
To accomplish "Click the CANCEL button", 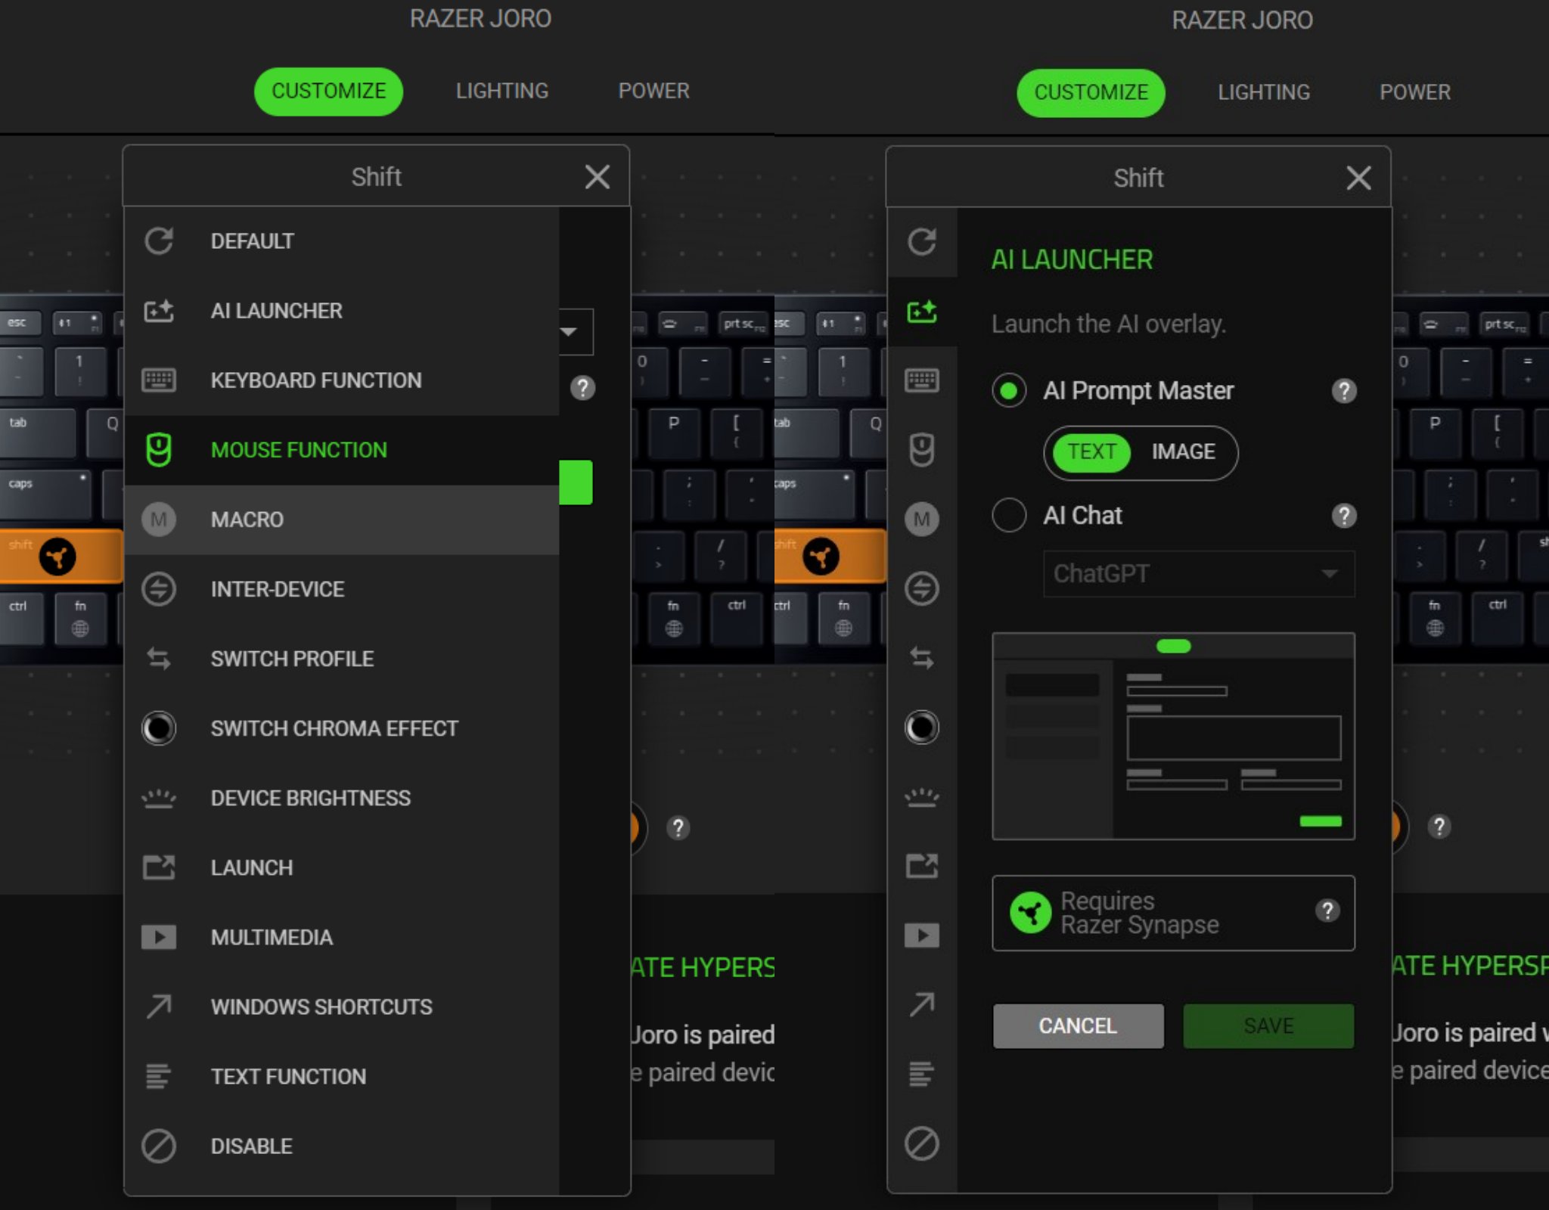I will [1078, 1026].
